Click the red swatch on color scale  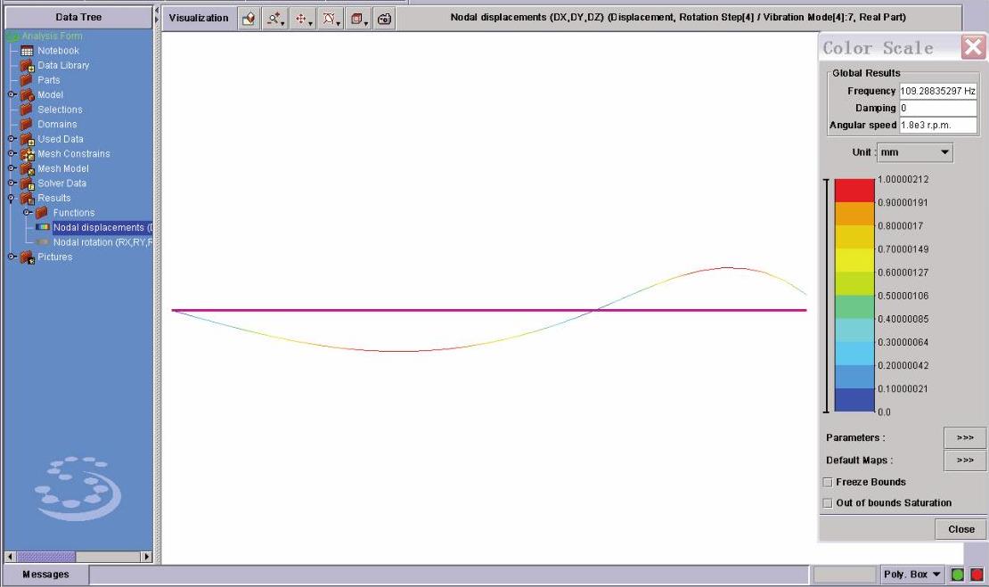pyautogui.click(x=854, y=191)
